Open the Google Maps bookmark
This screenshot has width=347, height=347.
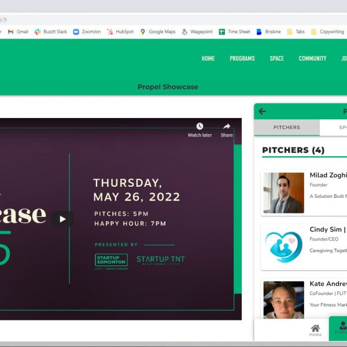click(158, 32)
